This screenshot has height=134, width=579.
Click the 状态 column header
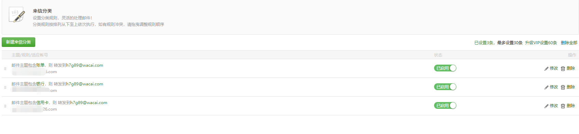(x=438, y=55)
